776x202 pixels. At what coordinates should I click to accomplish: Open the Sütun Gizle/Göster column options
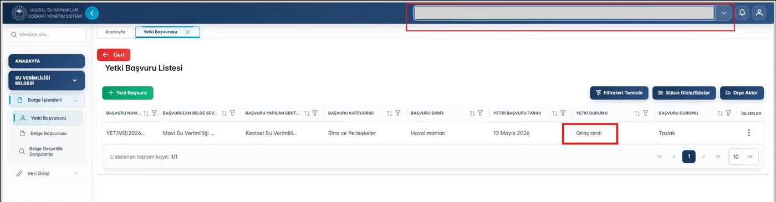(x=685, y=93)
